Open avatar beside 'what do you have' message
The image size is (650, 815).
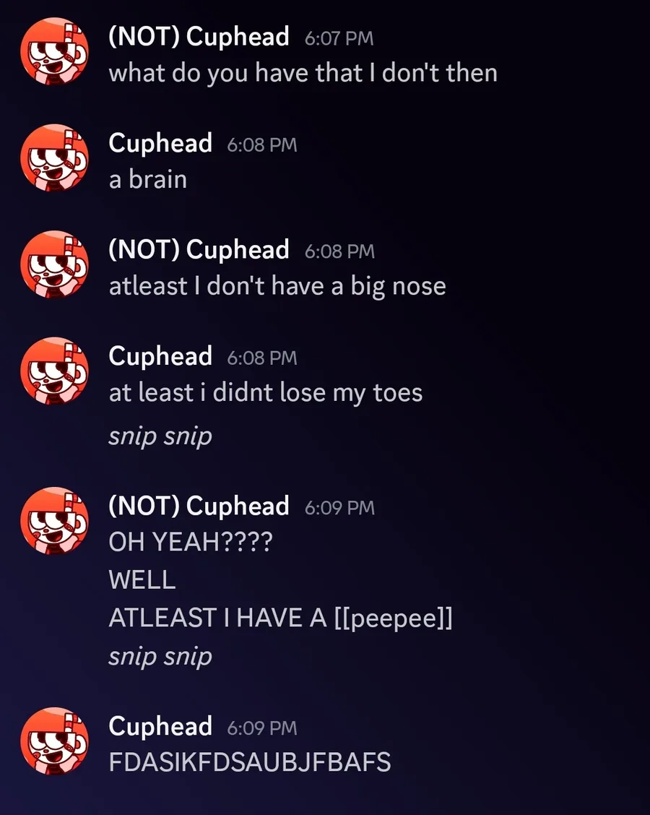coord(54,51)
